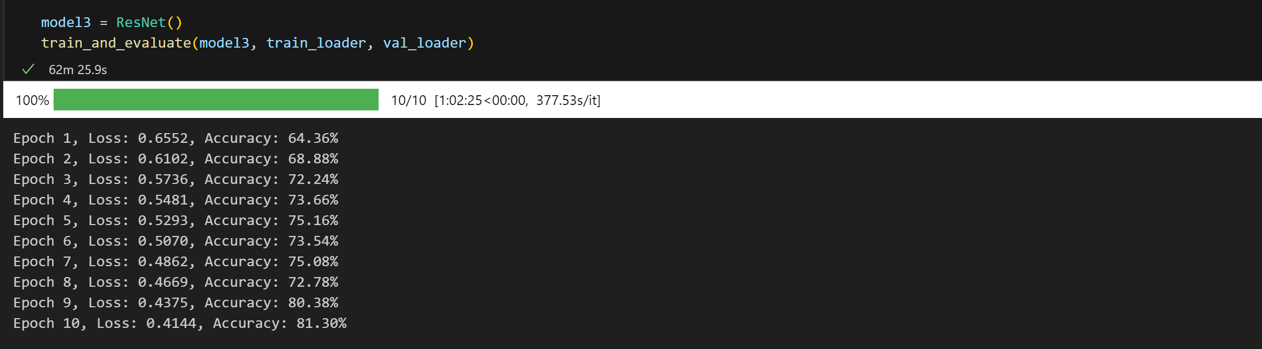Click the Epoch 4 loss 0.5481 line

175,200
